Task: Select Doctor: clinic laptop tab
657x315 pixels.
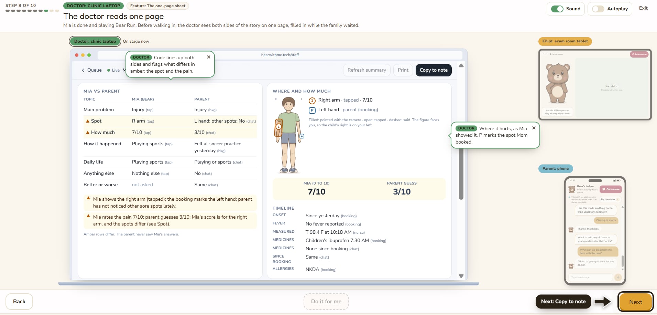Action: 95,41
